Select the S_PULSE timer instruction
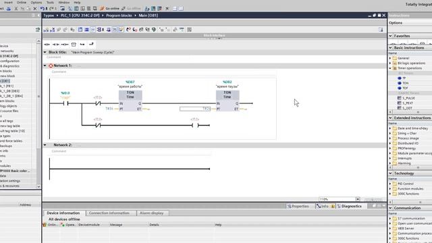 [406, 98]
